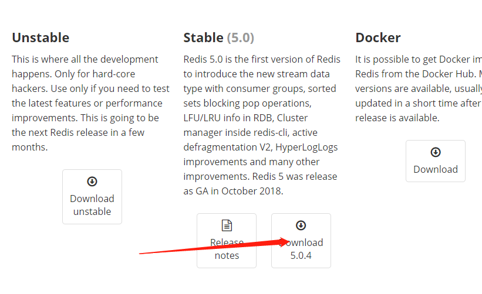The height and width of the screenshot is (294, 482).
Task: Click the 'Stable' heading text
Action: [203, 37]
